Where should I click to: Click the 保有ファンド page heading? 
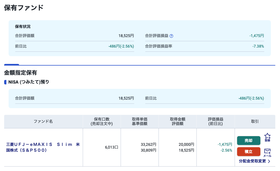point(24,8)
